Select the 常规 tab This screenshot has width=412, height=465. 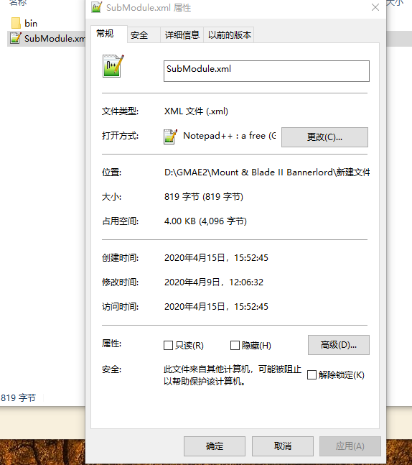click(108, 34)
